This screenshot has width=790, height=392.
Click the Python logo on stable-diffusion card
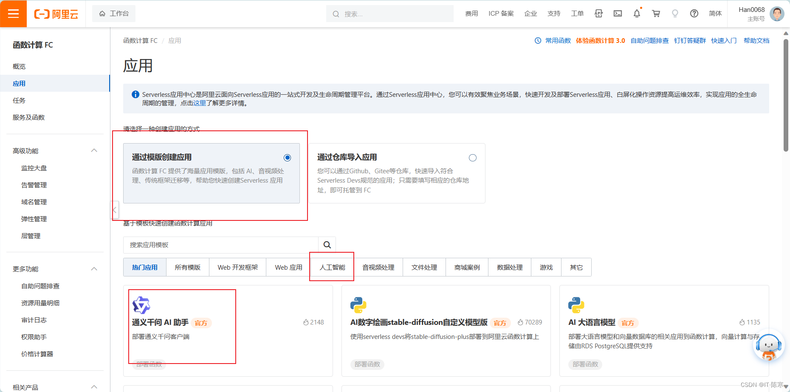click(x=358, y=305)
